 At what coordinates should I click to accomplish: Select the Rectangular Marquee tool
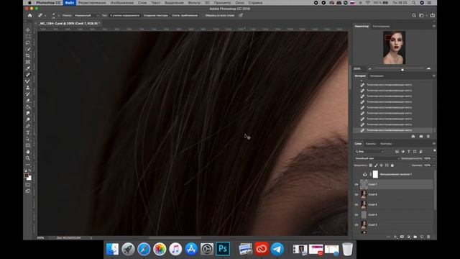click(28, 37)
